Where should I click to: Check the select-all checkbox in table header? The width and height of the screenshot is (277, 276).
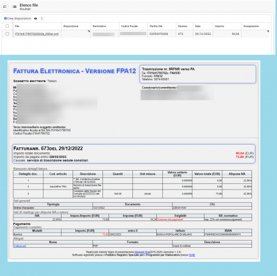[x=7, y=26]
